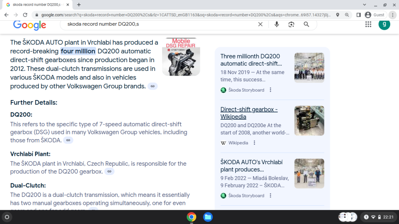The width and height of the screenshot is (399, 224).
Task: Open source link after Volkswagen Group brands
Action: pos(152,86)
